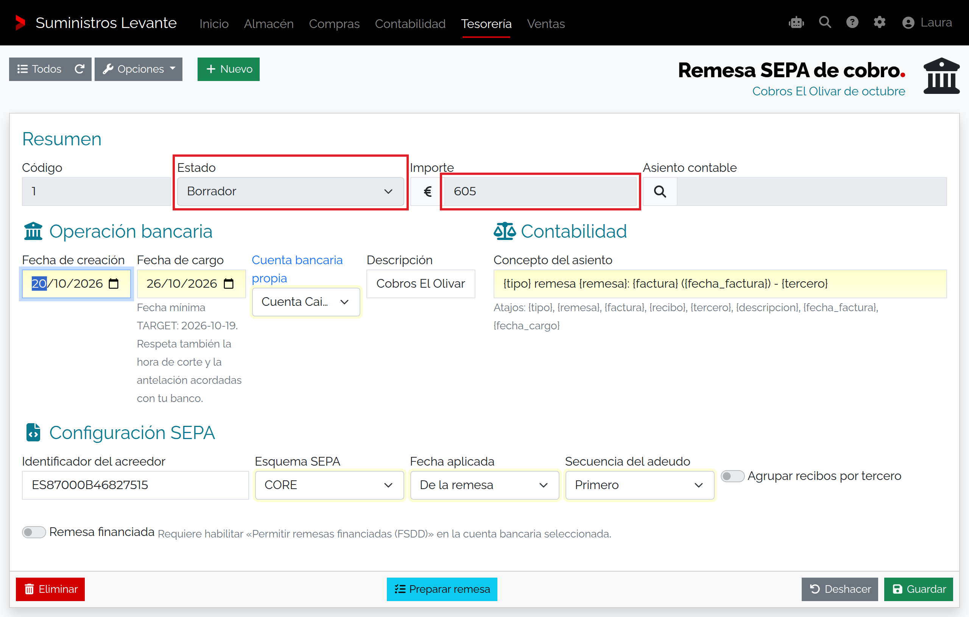
Task: Open the Almacén menu
Action: 269,24
